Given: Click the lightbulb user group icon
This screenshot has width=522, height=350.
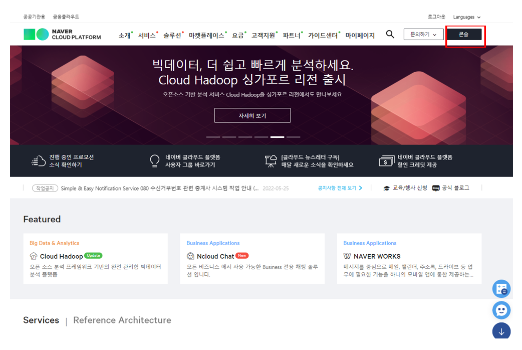Looking at the screenshot, I should [x=155, y=160].
